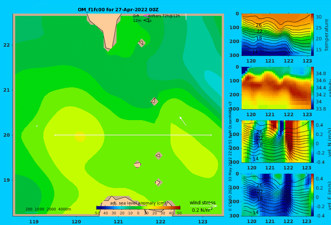This screenshot has height=225, width=331.
Task: Click the 'drifters 72h@12h' legend text
Action: coord(164,16)
